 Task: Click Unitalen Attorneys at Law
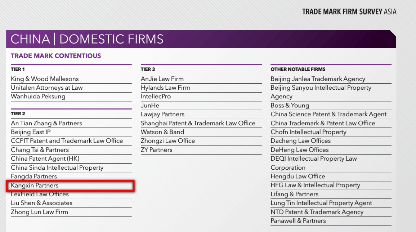point(47,88)
